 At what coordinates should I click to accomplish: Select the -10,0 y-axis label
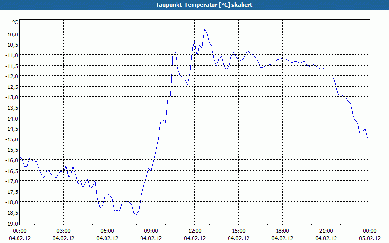coord(11,34)
